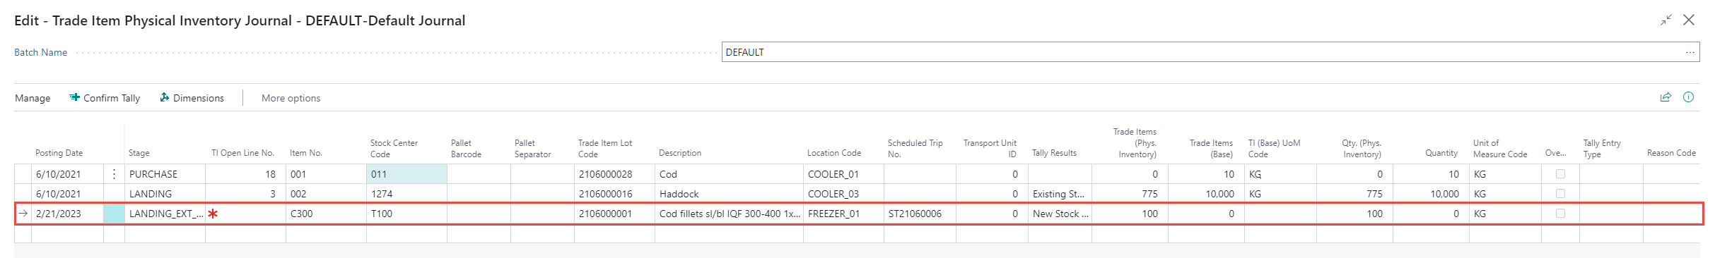The width and height of the screenshot is (1715, 258).
Task: Close the Physical Inventory Journal page
Action: click(1689, 20)
